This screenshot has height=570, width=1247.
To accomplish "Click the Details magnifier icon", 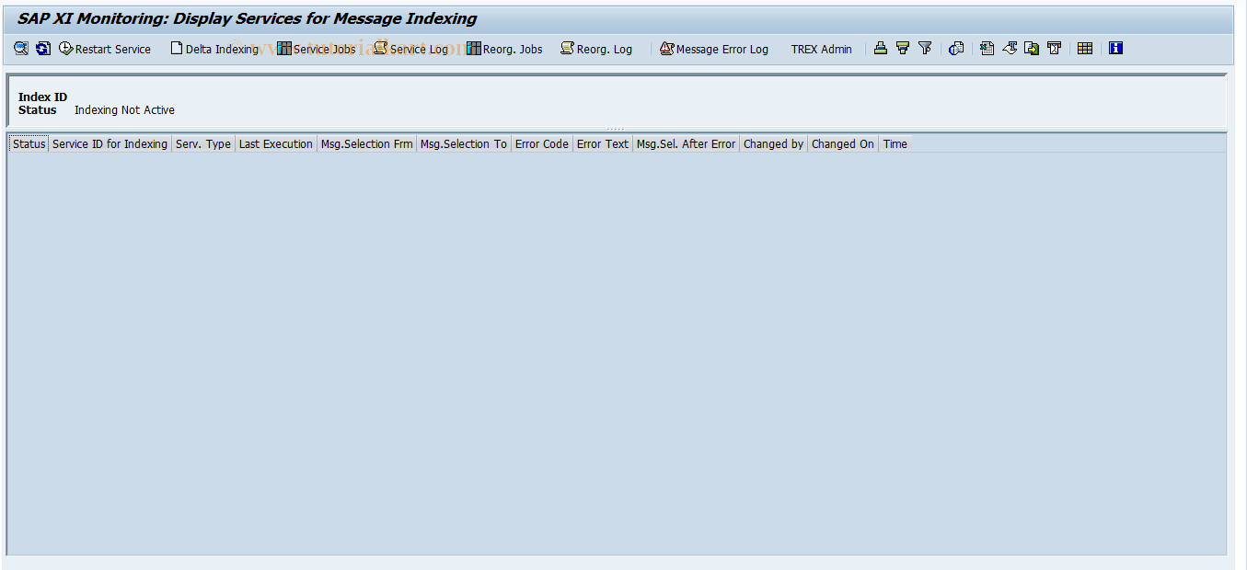I will [21, 49].
